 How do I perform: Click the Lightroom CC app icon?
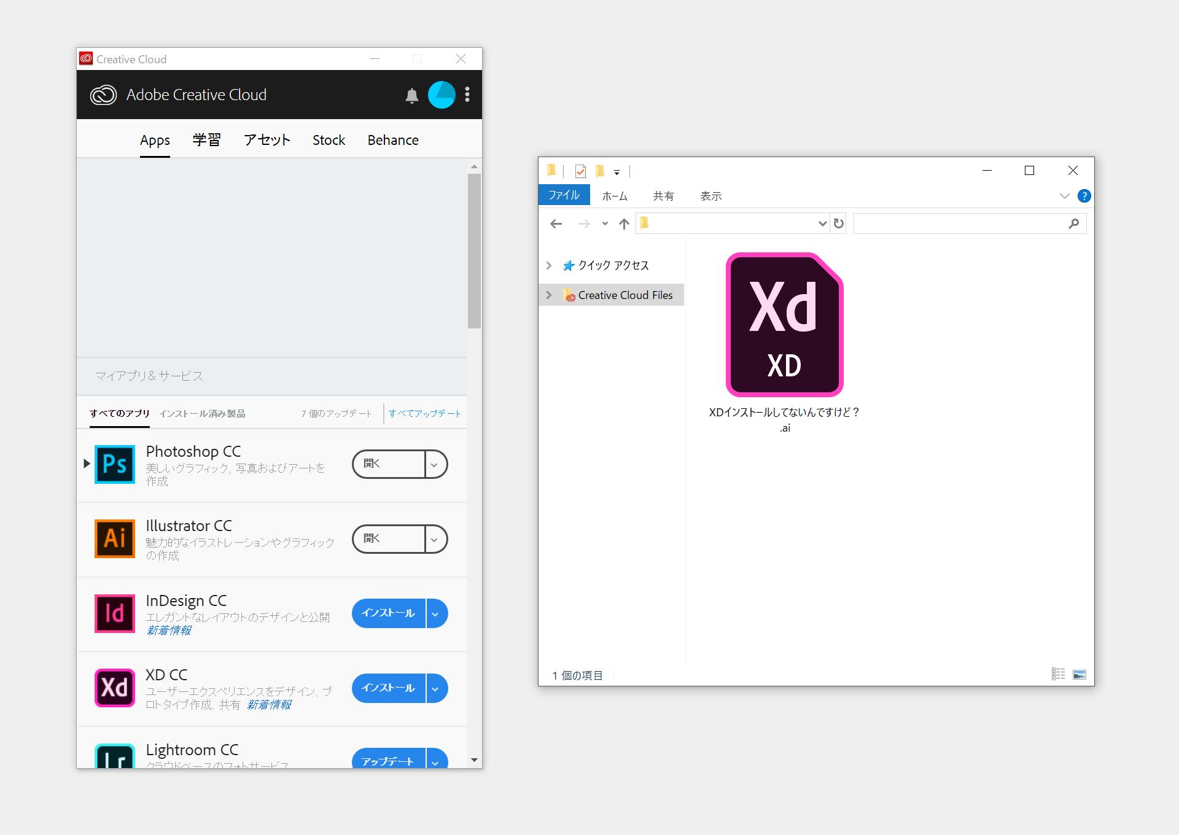coord(115,756)
